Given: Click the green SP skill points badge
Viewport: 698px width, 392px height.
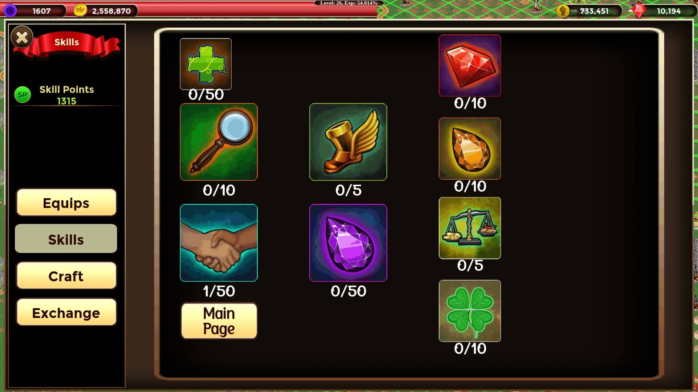Looking at the screenshot, I should coord(23,95).
